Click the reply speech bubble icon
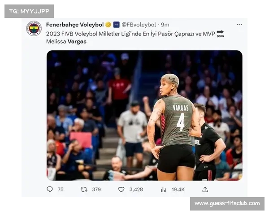Viewport: 269px width, 215px height. coord(50,189)
